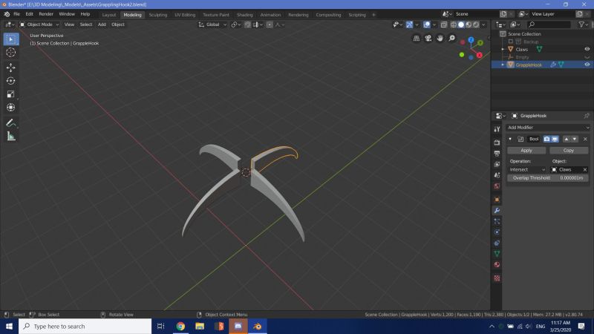The image size is (594, 334).
Task: Click the zoom view magnifier icon
Action: [451, 39]
